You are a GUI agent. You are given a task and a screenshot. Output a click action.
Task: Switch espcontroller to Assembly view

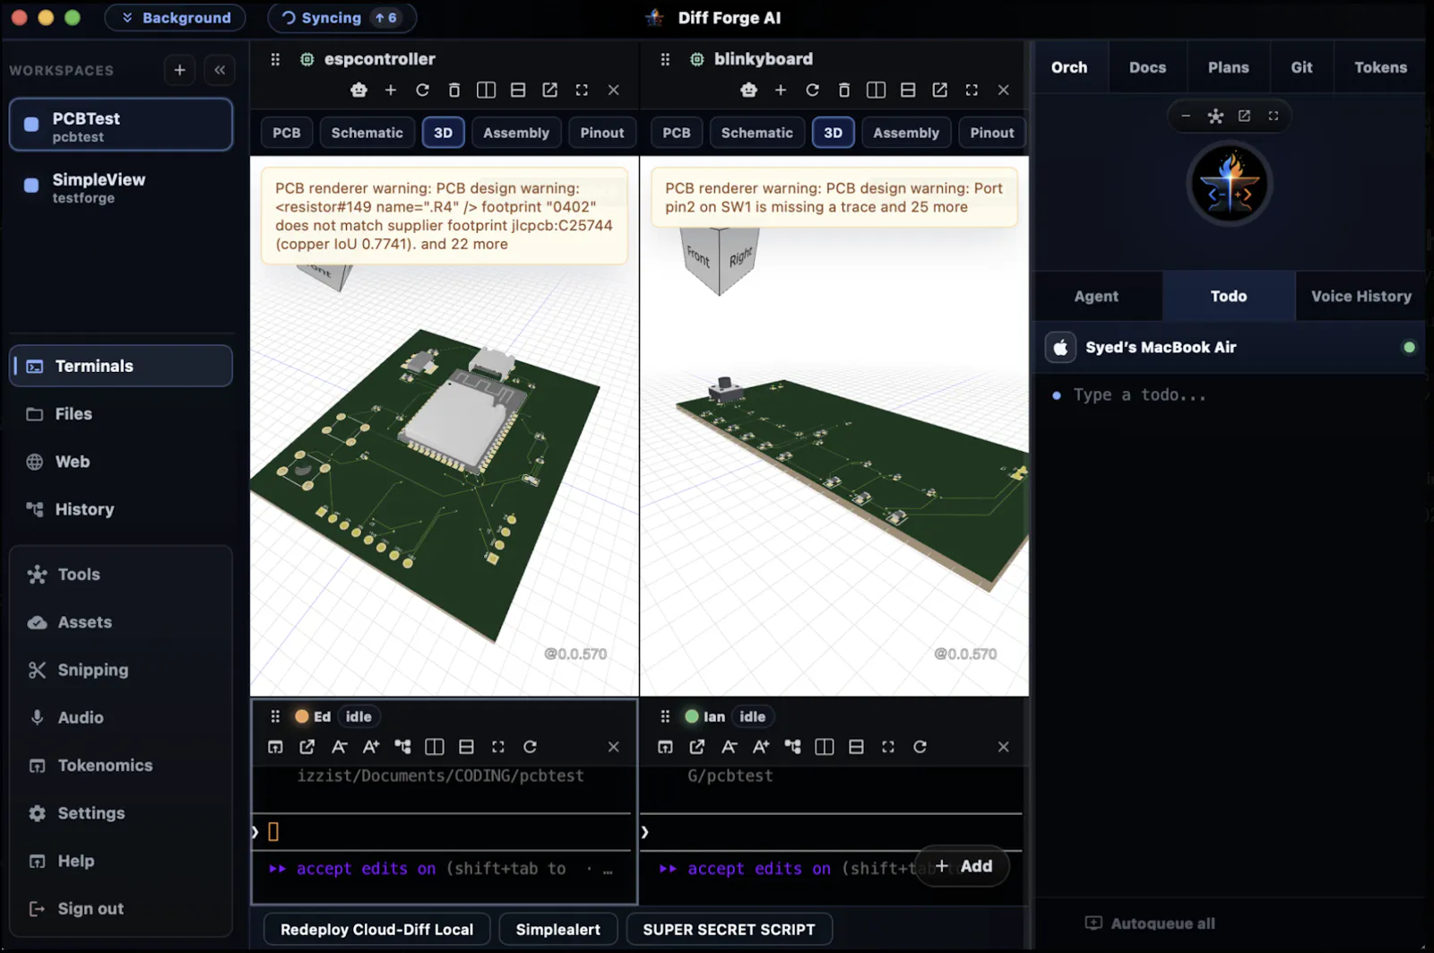pos(516,133)
